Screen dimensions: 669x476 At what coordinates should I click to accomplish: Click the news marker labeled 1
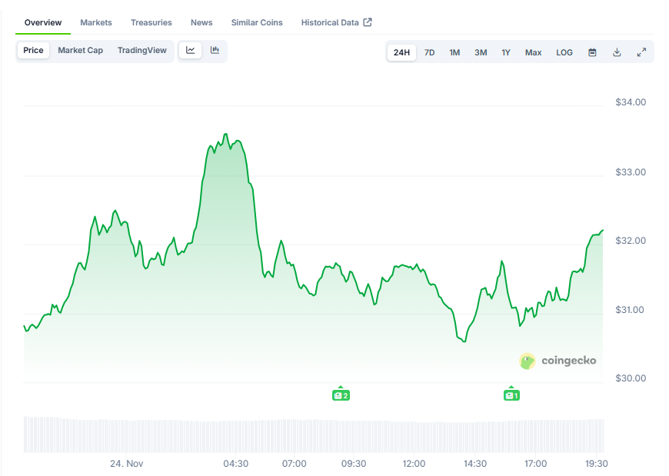[x=511, y=395]
